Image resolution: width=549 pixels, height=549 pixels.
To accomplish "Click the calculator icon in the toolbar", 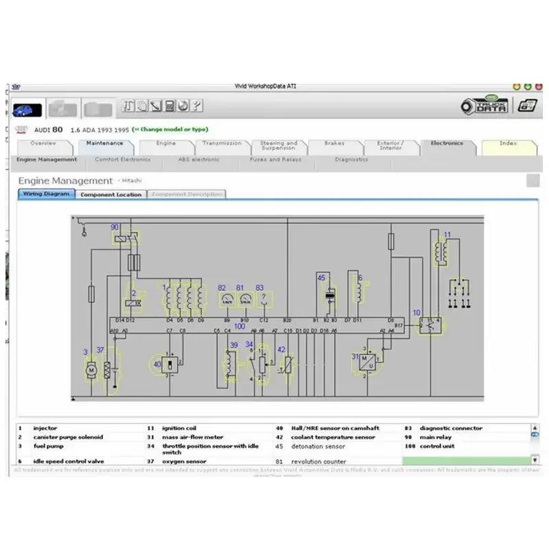I will 170,106.
